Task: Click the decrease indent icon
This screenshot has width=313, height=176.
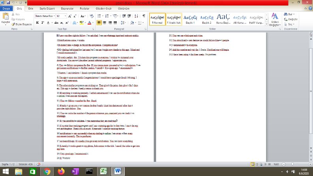Action: pos(124,16)
